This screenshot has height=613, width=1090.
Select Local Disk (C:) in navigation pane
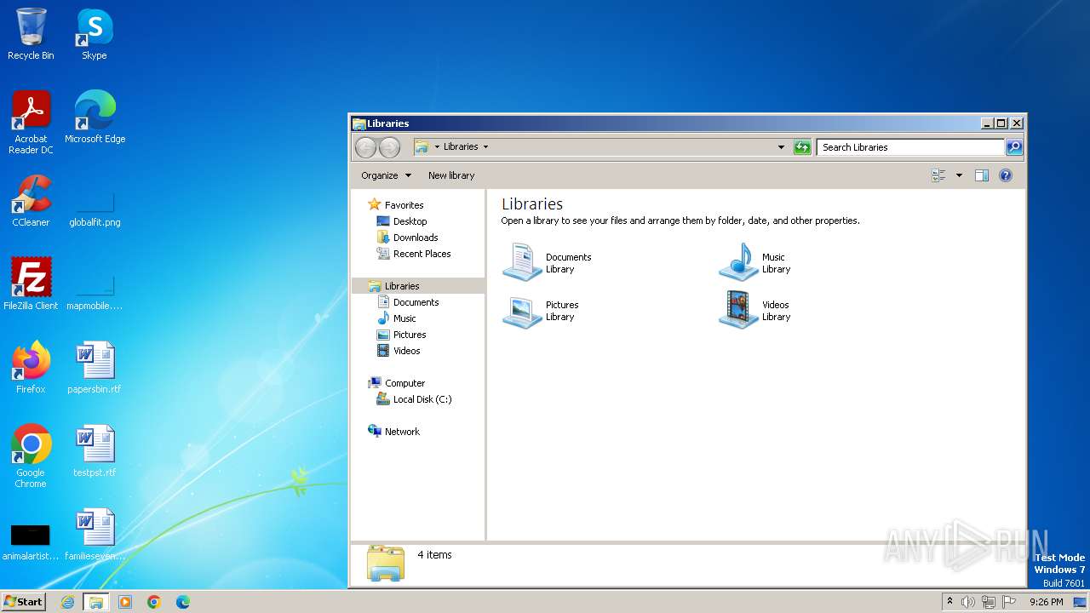pos(422,399)
